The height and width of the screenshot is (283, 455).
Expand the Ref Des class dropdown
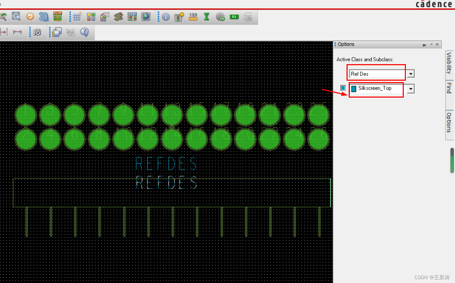[410, 74]
